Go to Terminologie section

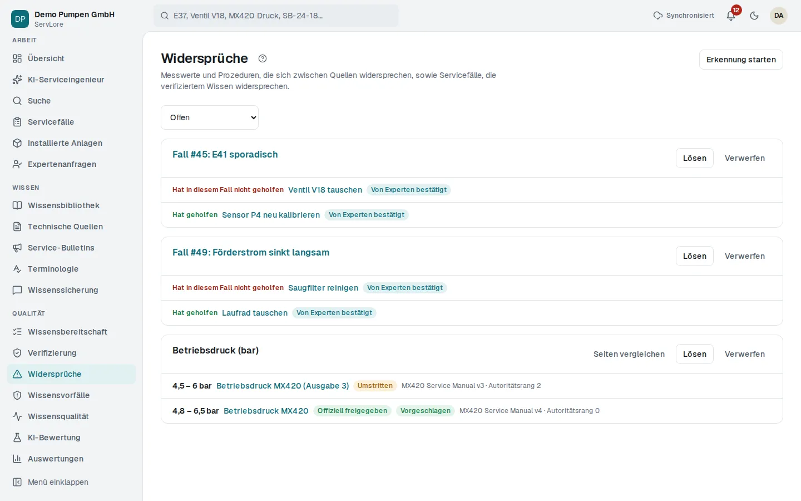click(x=71, y=269)
